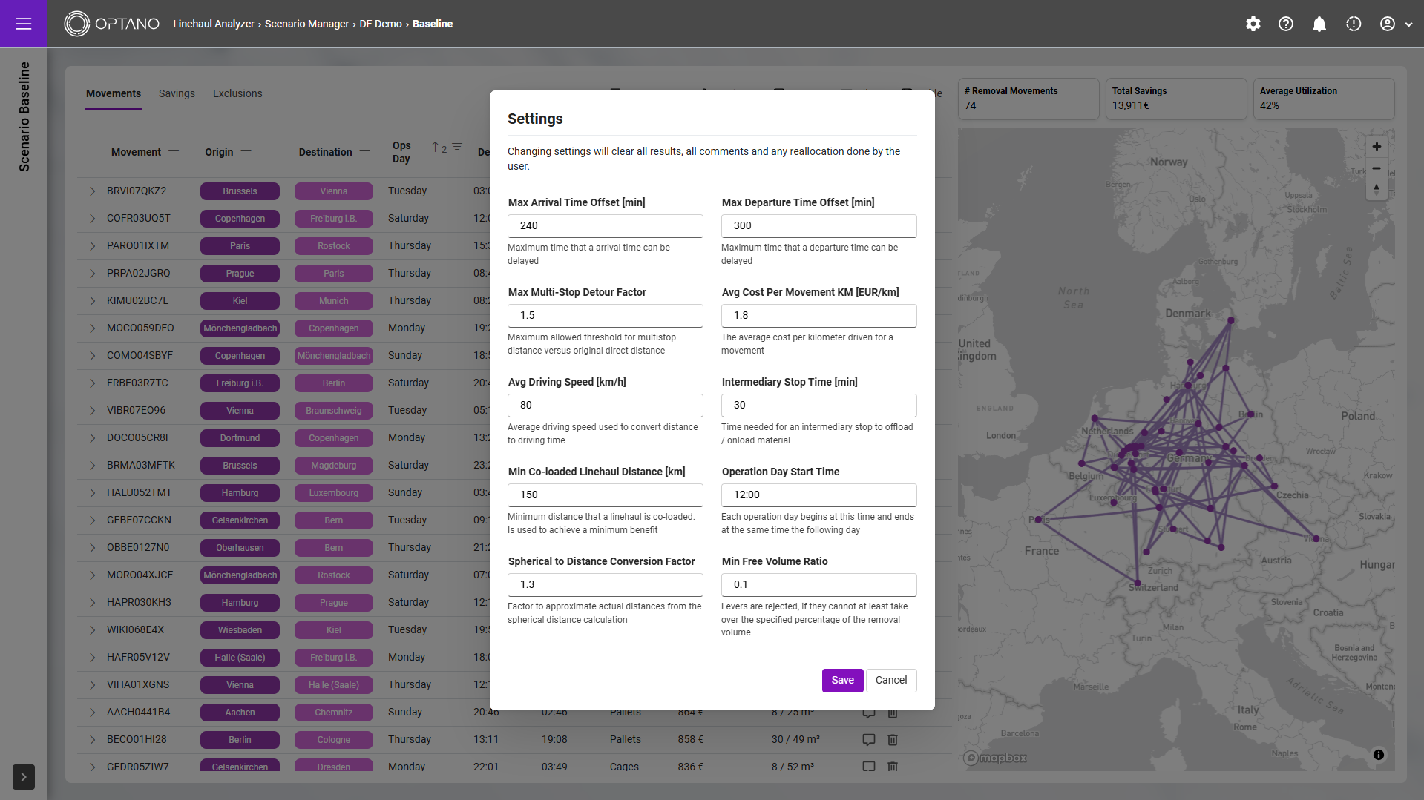1424x800 pixels.
Task: Delete the BECO01HI28 movement row
Action: tap(893, 739)
